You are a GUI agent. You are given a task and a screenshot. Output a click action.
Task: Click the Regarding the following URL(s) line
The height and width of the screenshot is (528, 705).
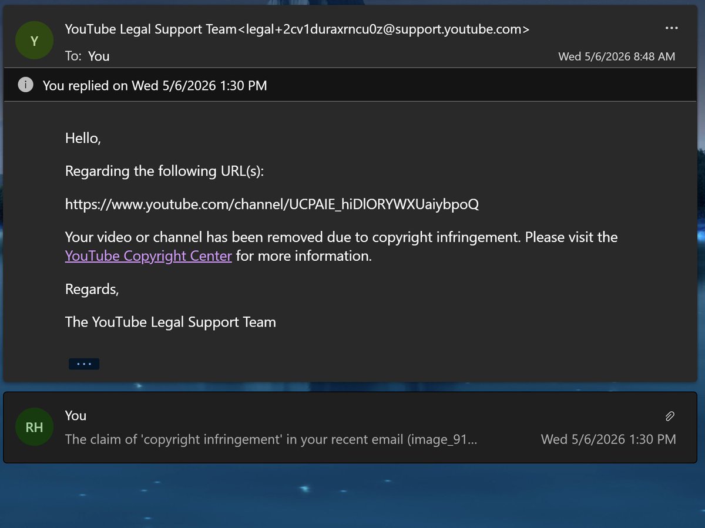click(x=164, y=171)
